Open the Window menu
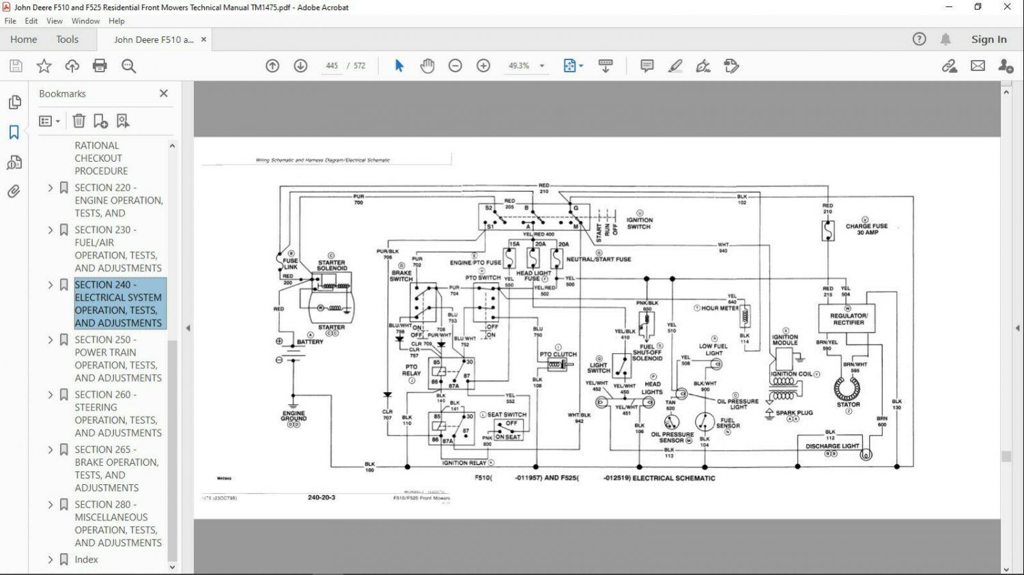 coord(85,21)
